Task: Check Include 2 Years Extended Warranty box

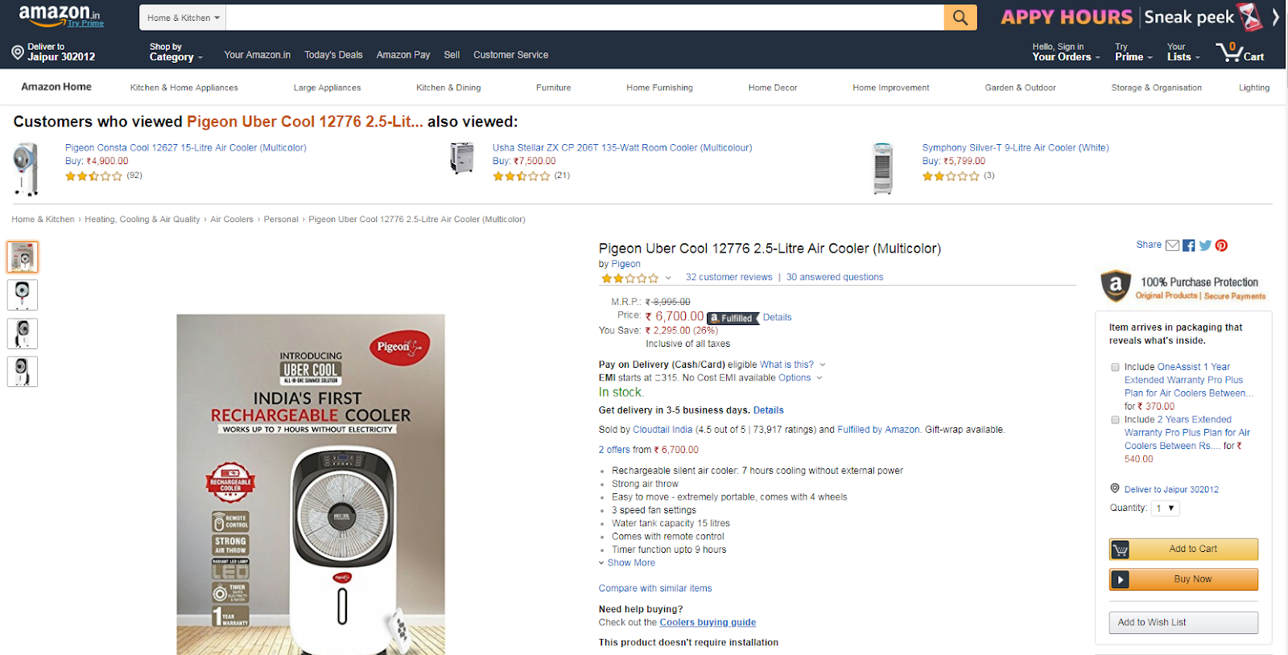Action: click(1115, 420)
